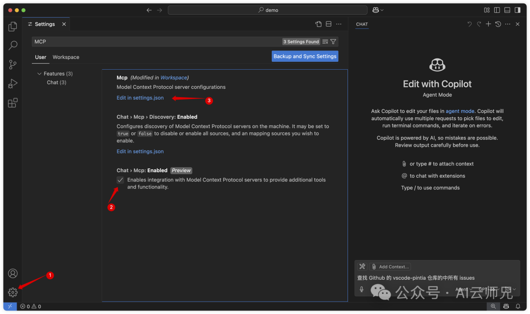This screenshot has height=314, width=530.
Task: Switch to the Workspace settings tab
Action: click(x=65, y=57)
